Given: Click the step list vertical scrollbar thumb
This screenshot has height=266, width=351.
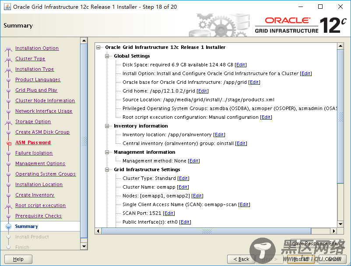Looking at the screenshot, I should 84,141.
